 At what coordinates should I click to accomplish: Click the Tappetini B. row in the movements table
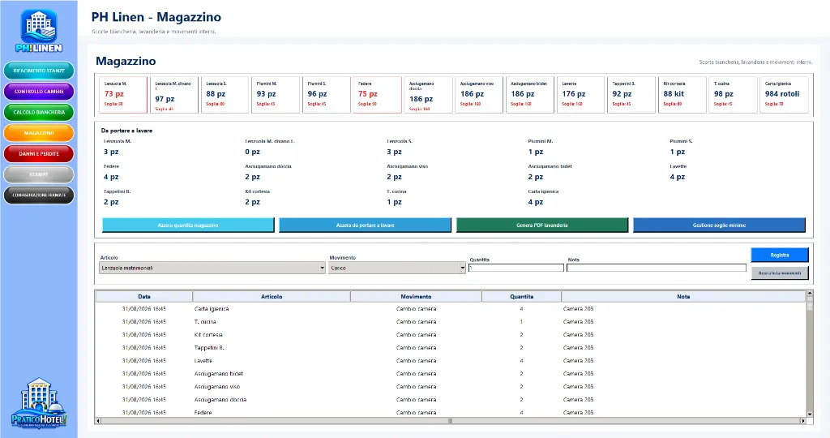[x=451, y=348]
